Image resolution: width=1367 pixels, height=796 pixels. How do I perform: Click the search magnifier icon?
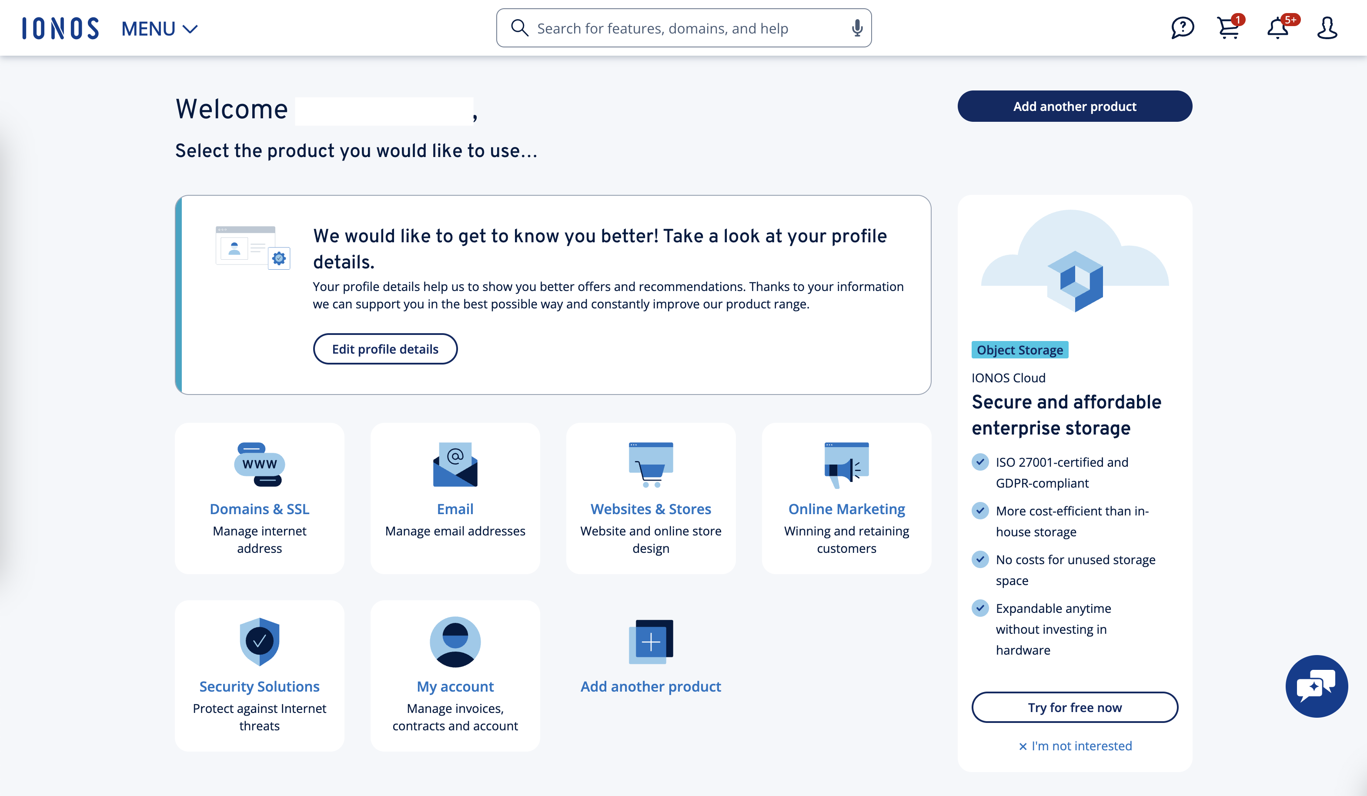(x=519, y=28)
